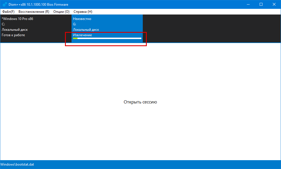
Task: Maximize the Dism++ window
Action: [x=261, y=4]
